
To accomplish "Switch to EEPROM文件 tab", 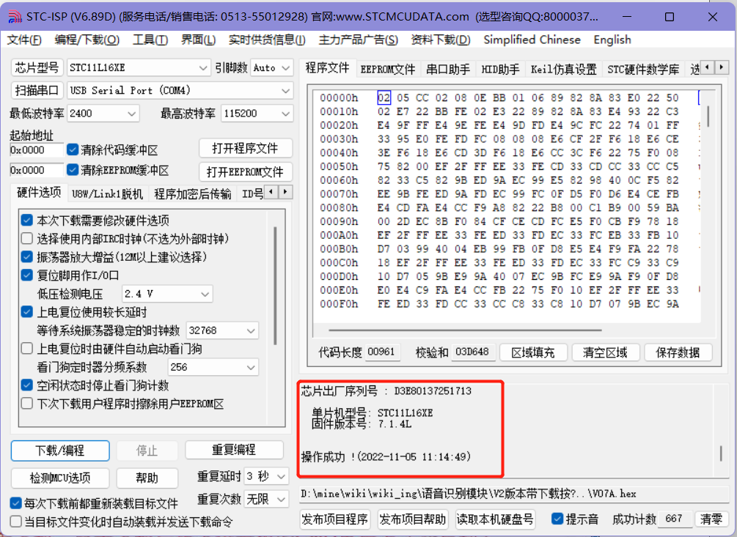I will (x=388, y=70).
